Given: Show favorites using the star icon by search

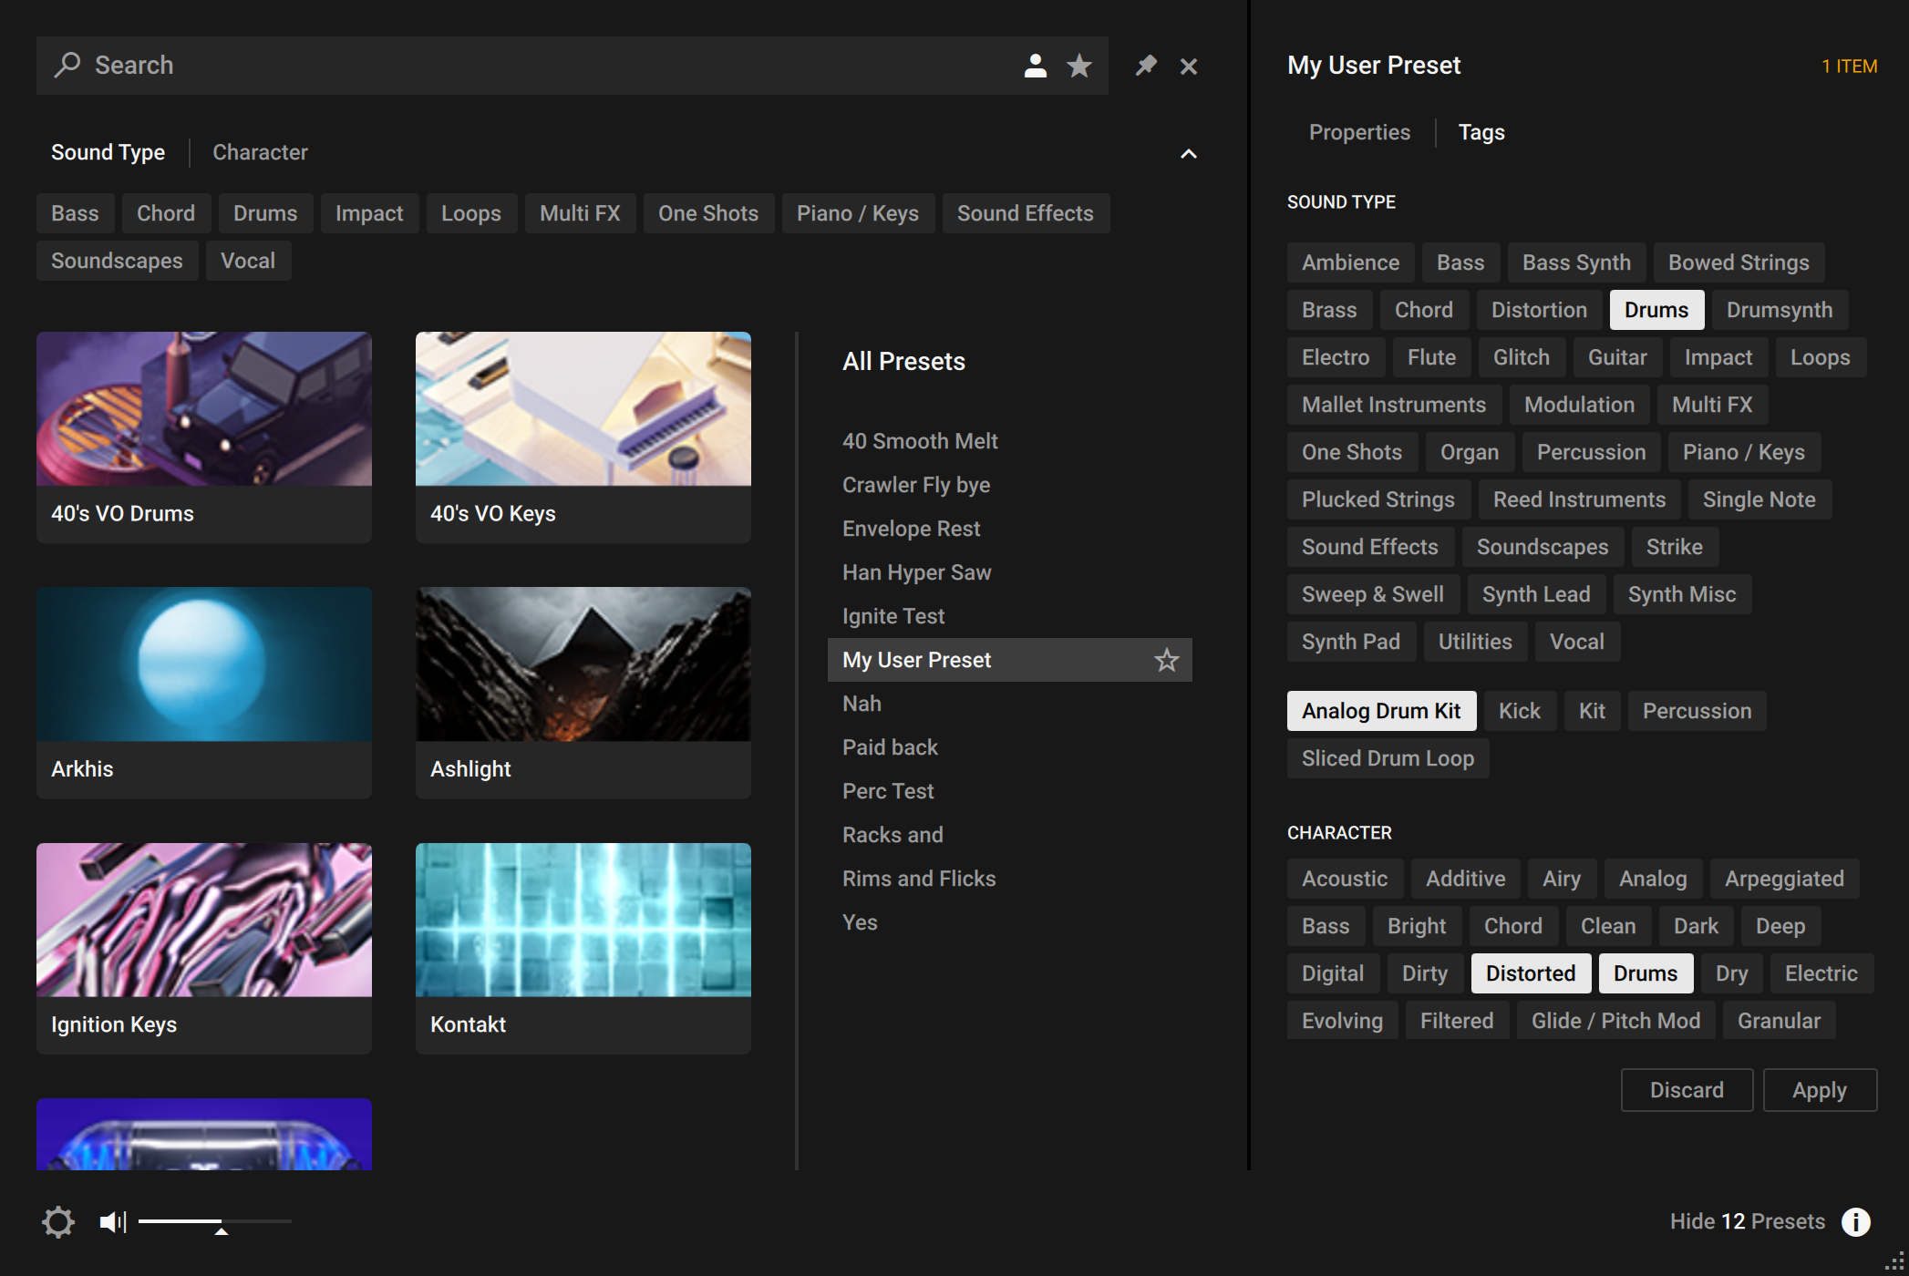Looking at the screenshot, I should click(1079, 65).
